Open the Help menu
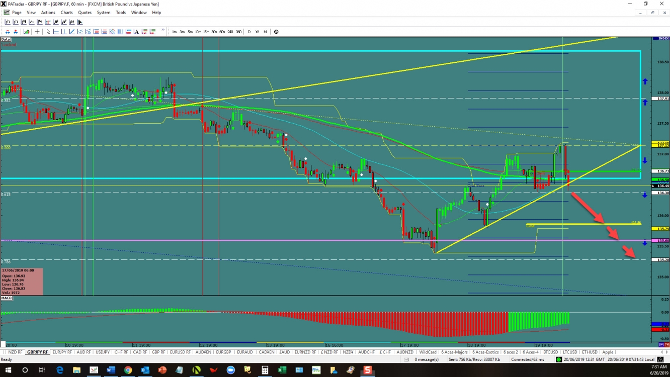670x377 pixels. pos(156,13)
